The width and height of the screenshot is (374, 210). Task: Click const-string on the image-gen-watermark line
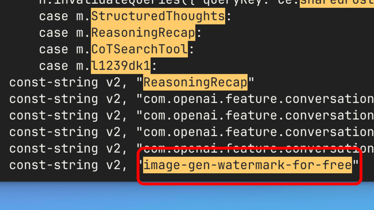(53, 165)
